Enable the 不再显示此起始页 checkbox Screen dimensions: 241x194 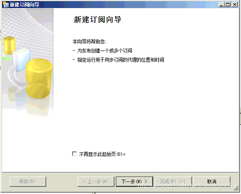75,154
